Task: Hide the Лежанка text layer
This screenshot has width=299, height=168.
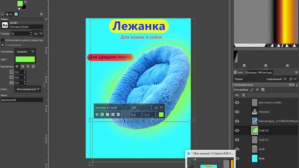Action: pos(237,112)
